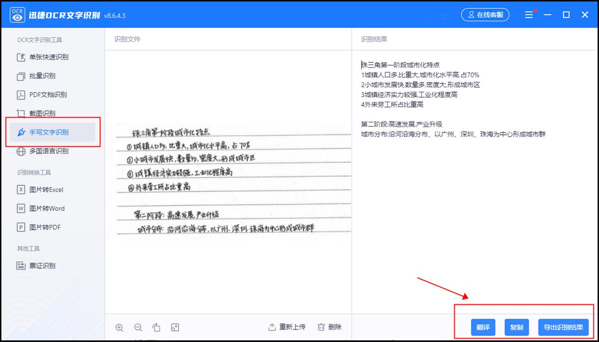The height and width of the screenshot is (342, 599).
Task: Open the hamburger menu with notification dot
Action: click(x=529, y=14)
